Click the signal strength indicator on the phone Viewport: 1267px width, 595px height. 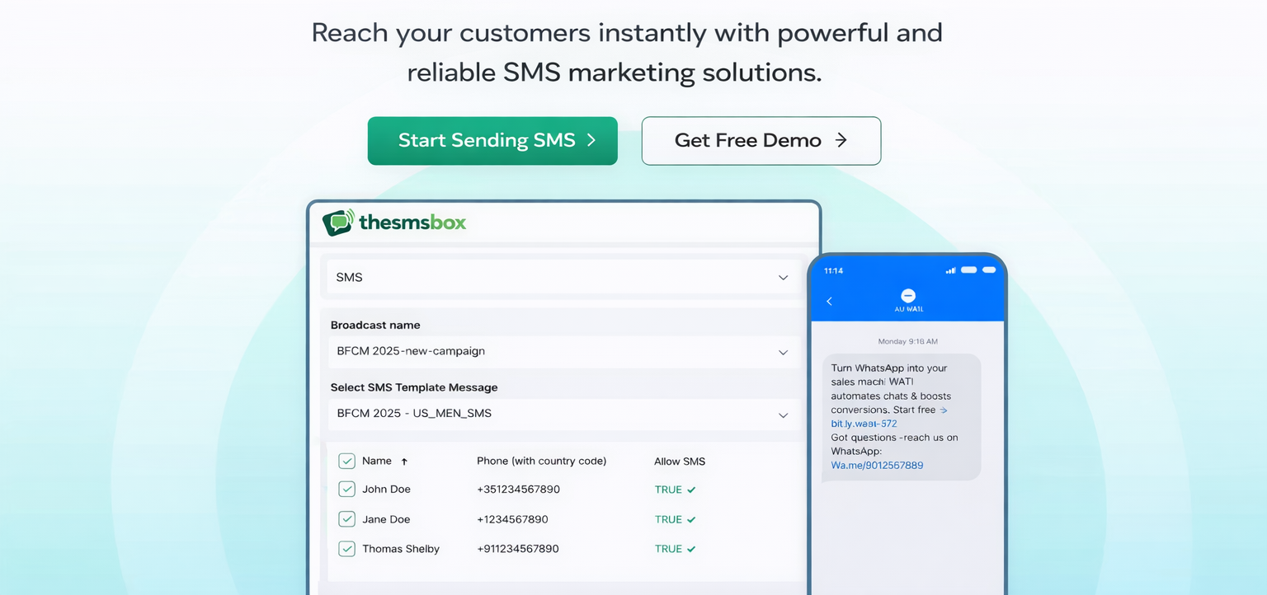coord(950,269)
